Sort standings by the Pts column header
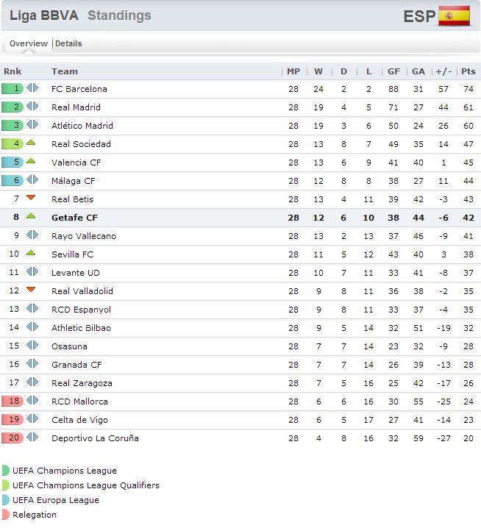The width and height of the screenshot is (481, 528). [x=468, y=71]
